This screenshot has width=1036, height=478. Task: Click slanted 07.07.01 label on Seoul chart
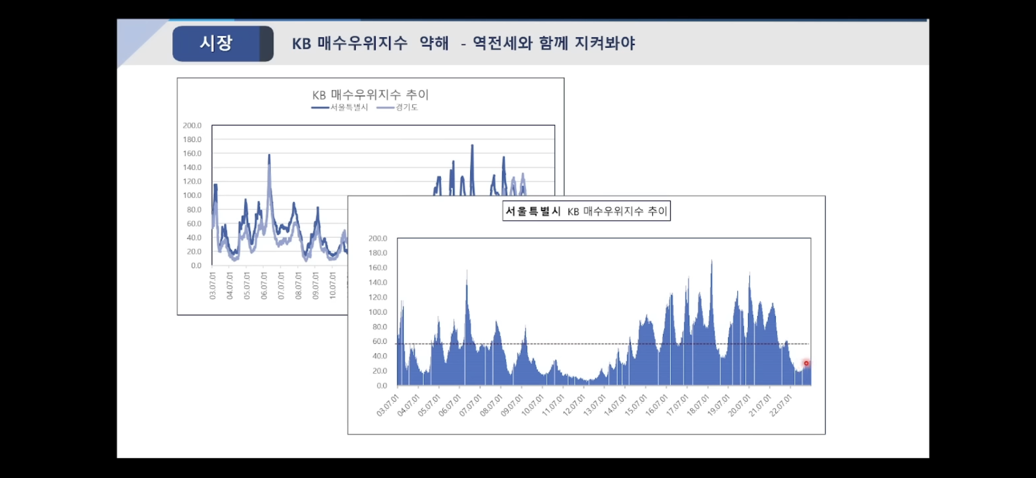coord(470,405)
